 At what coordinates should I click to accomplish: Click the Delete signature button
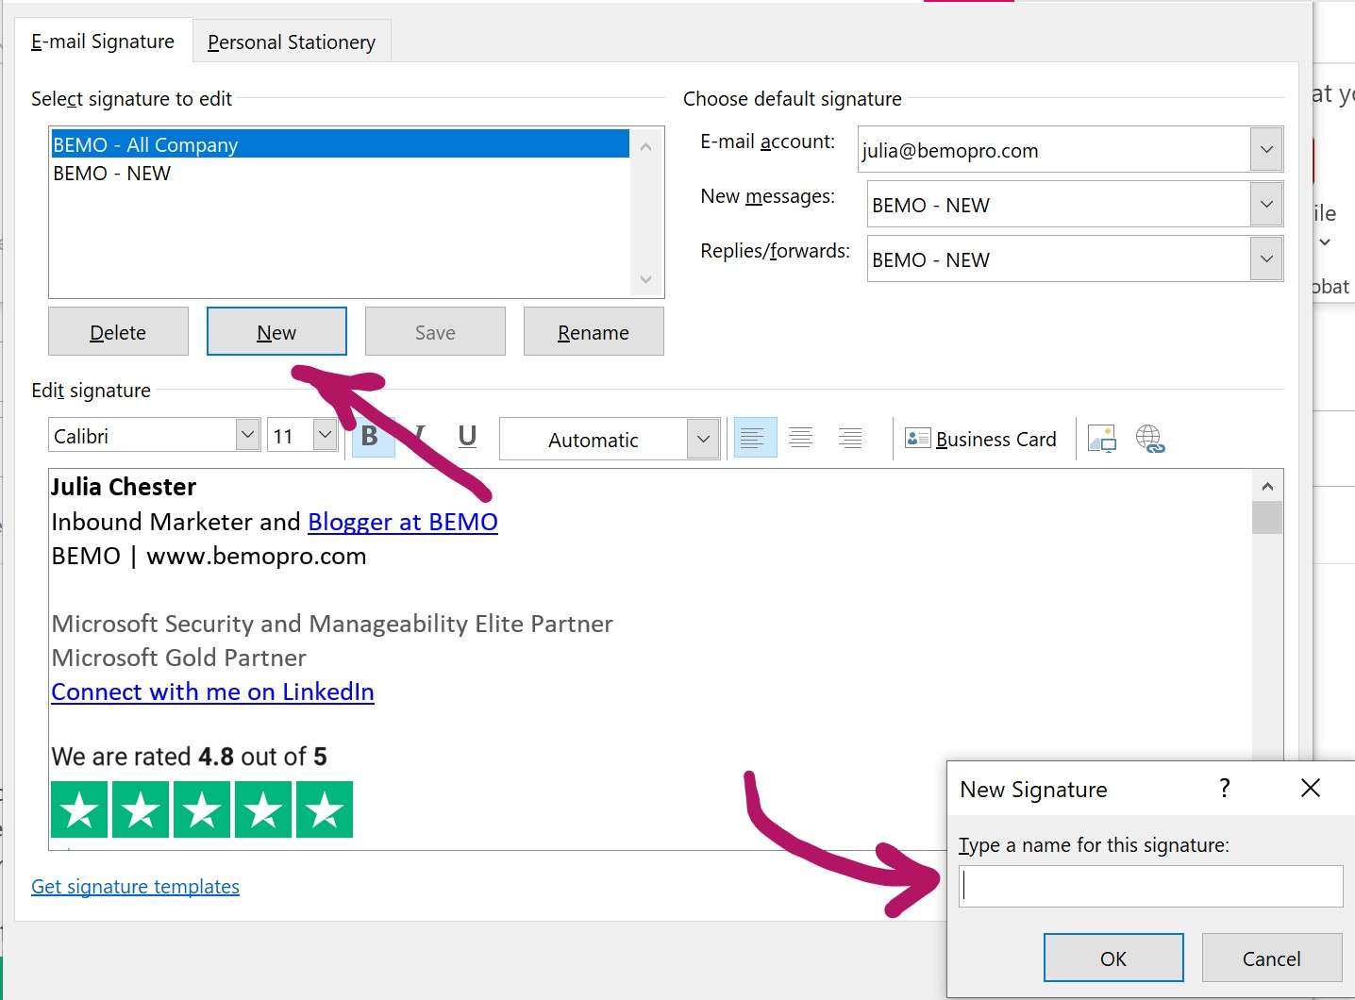pos(118,332)
